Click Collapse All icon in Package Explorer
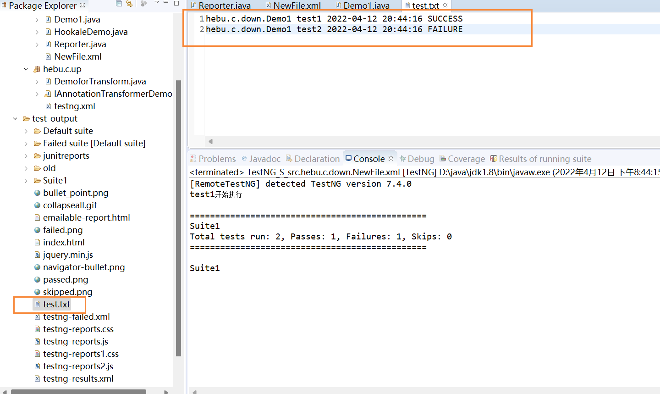 (119, 4)
